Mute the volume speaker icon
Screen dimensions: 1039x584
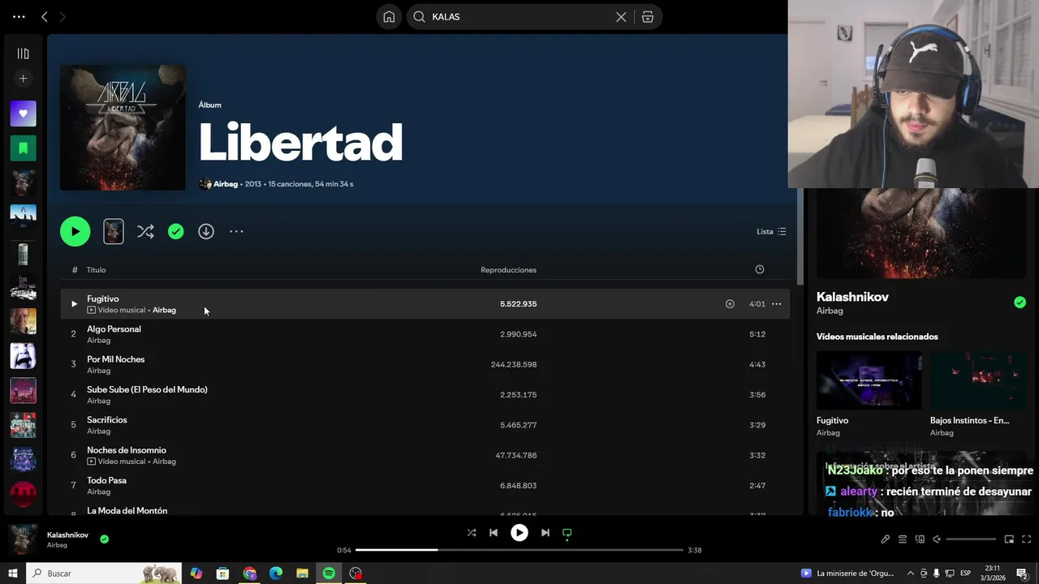pos(936,539)
